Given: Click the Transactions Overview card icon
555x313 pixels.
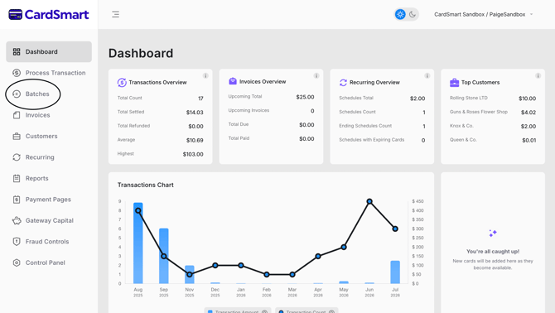Looking at the screenshot, I should [x=122, y=83].
